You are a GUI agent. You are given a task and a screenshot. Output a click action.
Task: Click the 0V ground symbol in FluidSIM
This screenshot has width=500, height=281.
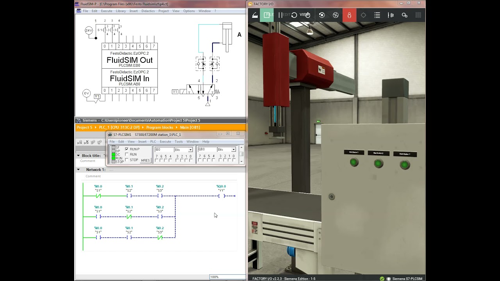[x=86, y=93]
